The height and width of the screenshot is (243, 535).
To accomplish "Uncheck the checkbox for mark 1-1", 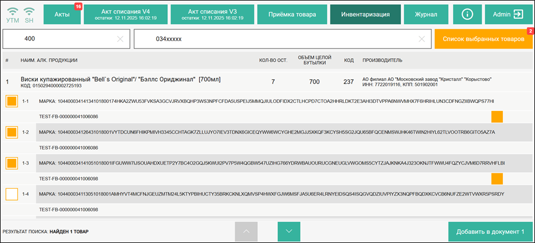I will 11,101.
